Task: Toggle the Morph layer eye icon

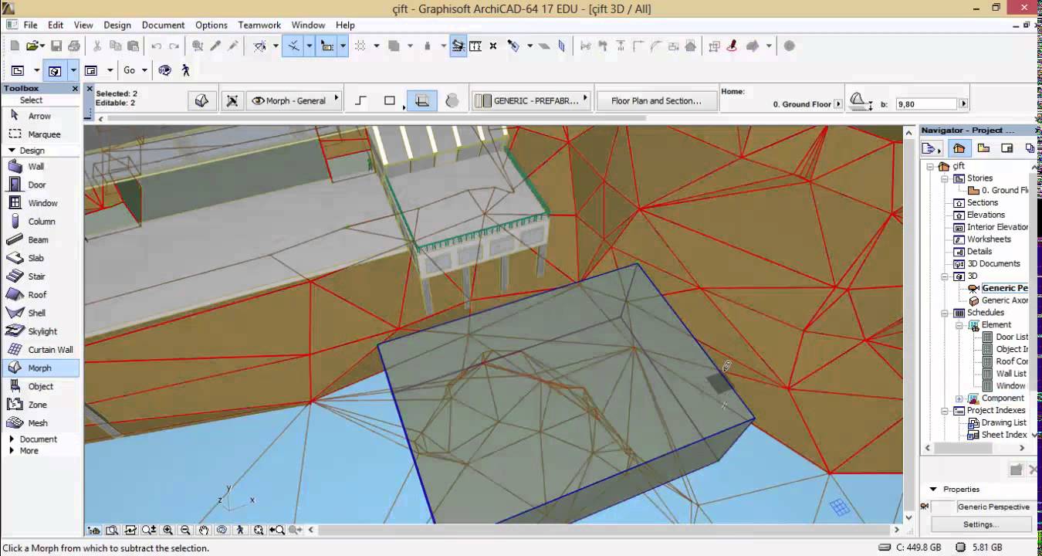Action: 259,101
